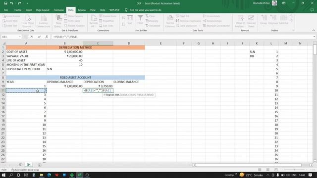Click the Advanced filter button
317x178 pixels.
[153, 26]
